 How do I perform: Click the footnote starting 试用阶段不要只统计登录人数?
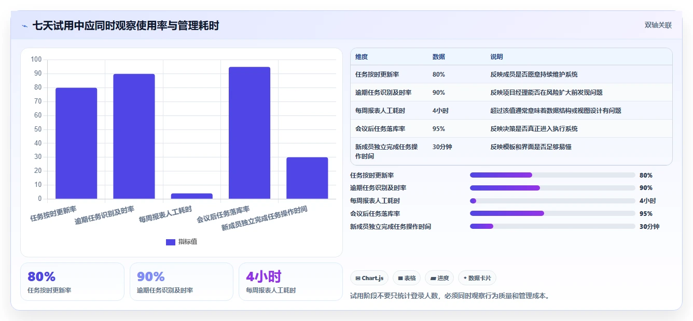pyautogui.click(x=450, y=296)
